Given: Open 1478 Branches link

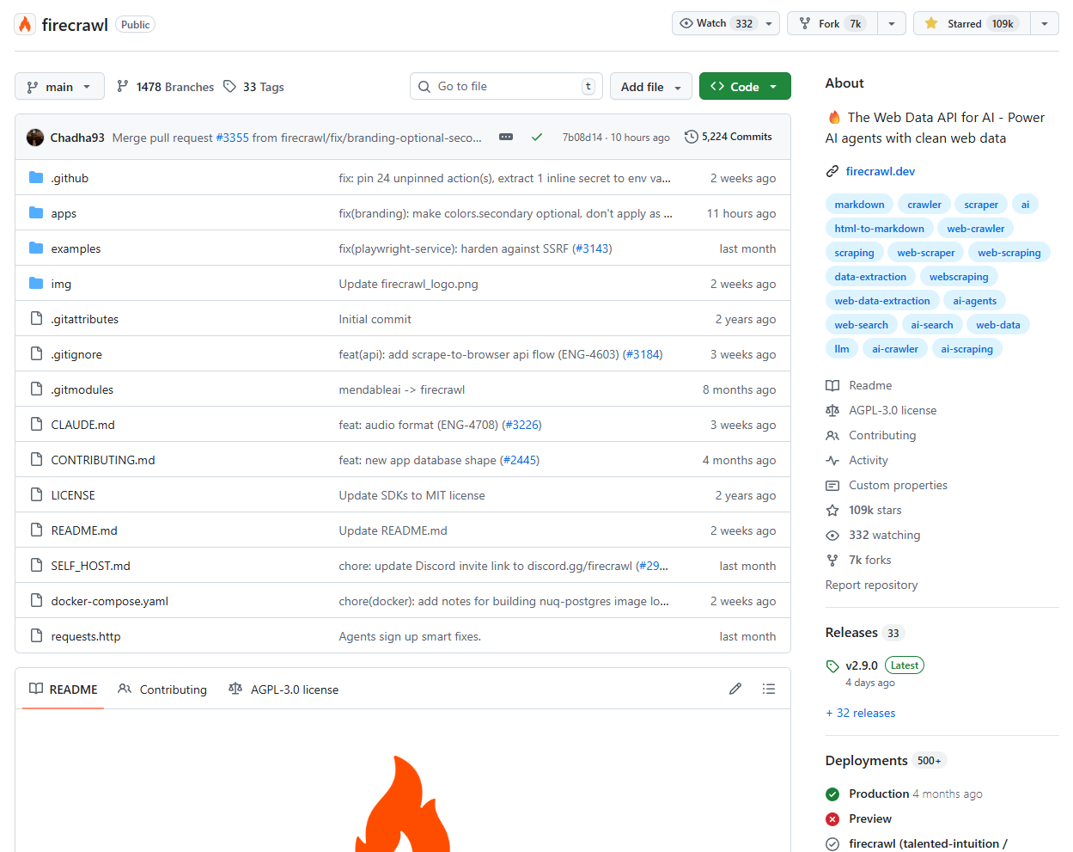Looking at the screenshot, I should (x=165, y=86).
